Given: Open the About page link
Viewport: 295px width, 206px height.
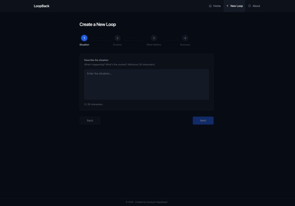Looking at the screenshot, I should coord(254,6).
